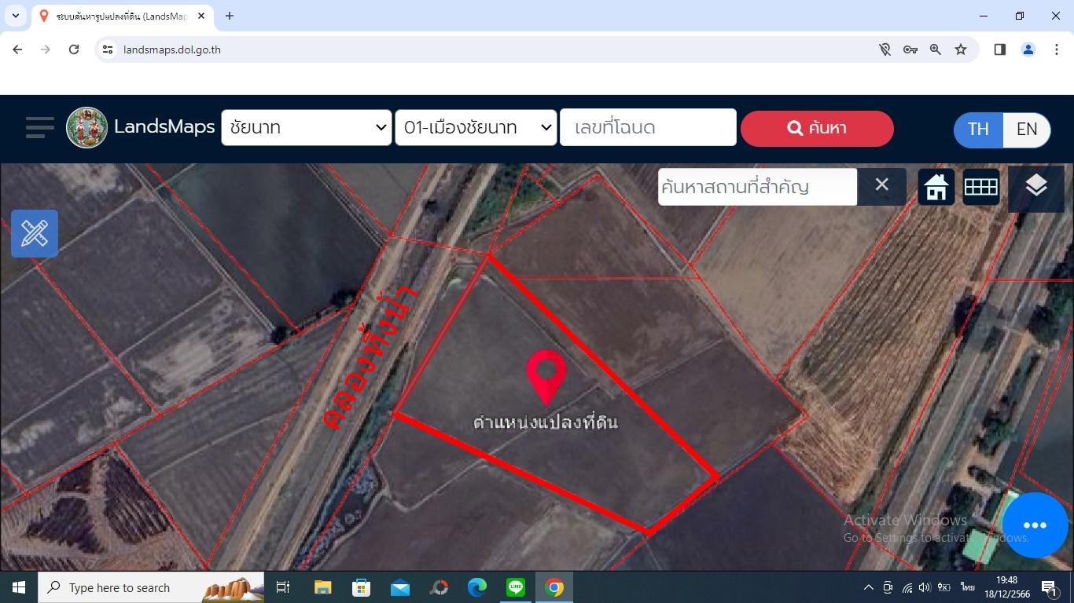Open the volume control in tray
Image resolution: width=1074 pixels, height=603 pixels.
coord(925,587)
